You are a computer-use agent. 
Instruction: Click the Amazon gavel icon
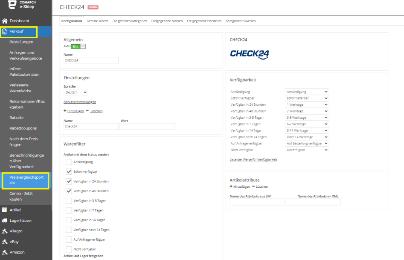point(4,252)
